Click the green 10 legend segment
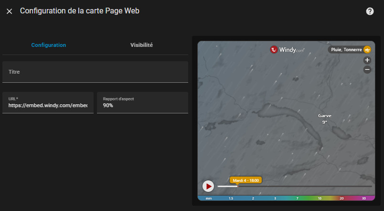 [320, 198]
